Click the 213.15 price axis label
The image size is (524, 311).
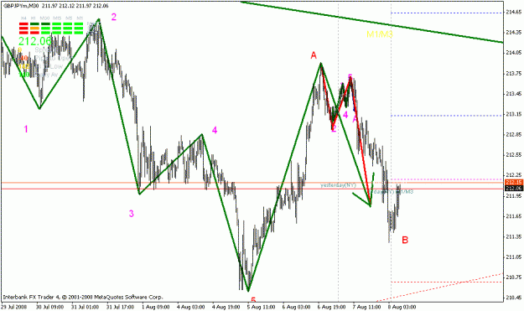[514, 114]
